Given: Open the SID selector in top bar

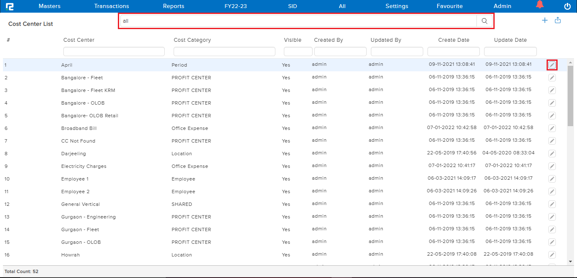Looking at the screenshot, I should click(x=292, y=6).
